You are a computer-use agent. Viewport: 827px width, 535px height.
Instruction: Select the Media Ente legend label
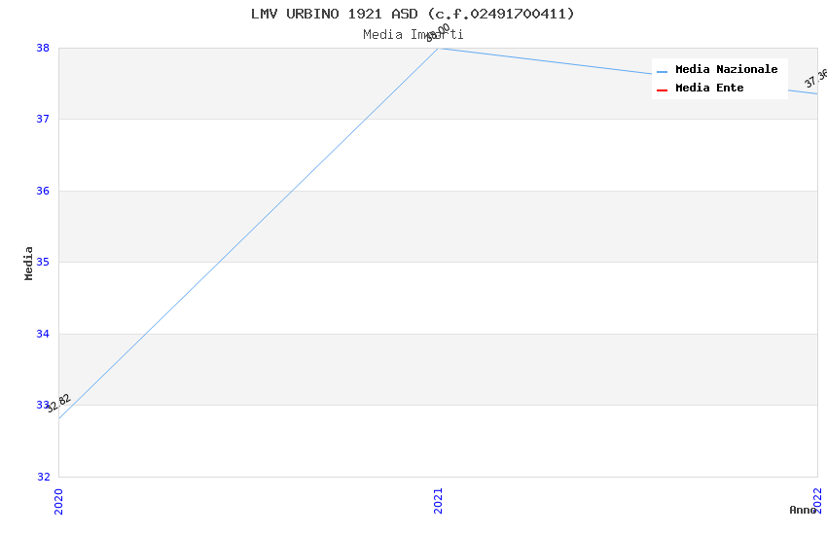click(x=709, y=88)
